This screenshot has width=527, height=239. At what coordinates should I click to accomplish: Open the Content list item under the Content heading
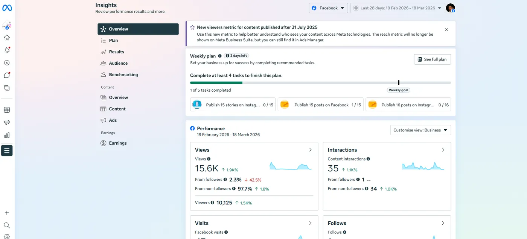coord(138,109)
